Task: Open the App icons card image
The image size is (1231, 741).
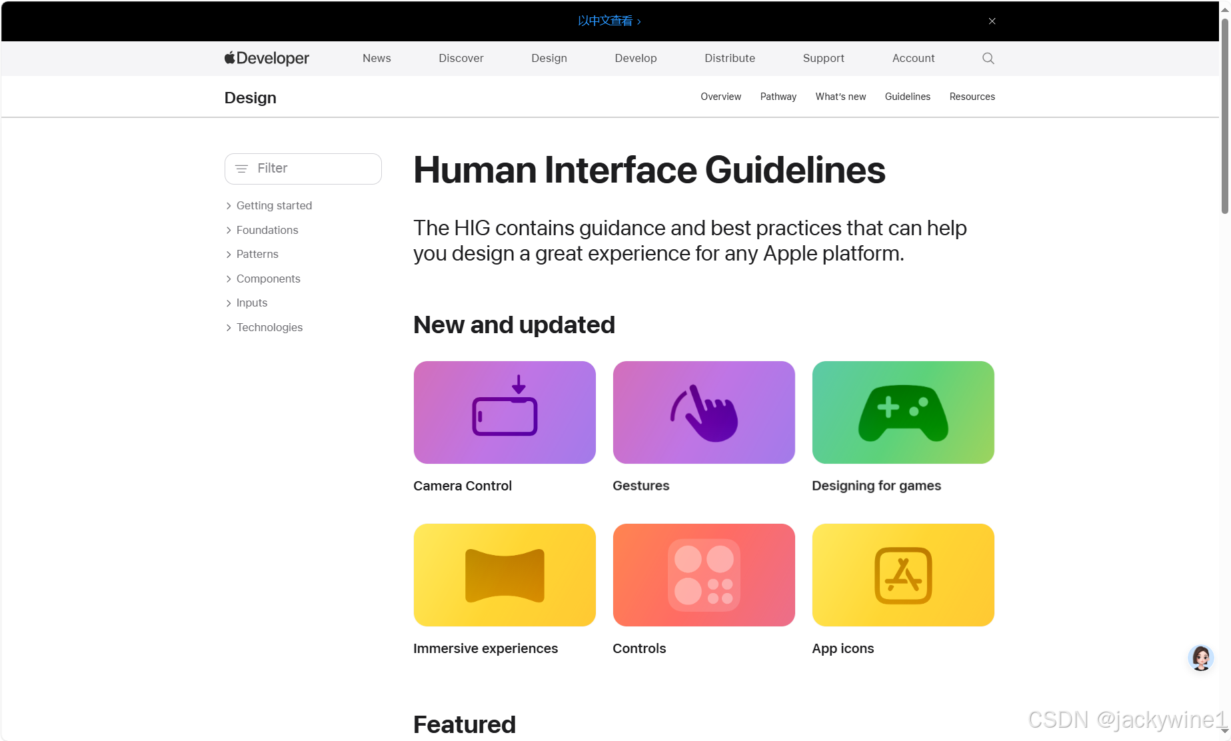Action: (903, 575)
